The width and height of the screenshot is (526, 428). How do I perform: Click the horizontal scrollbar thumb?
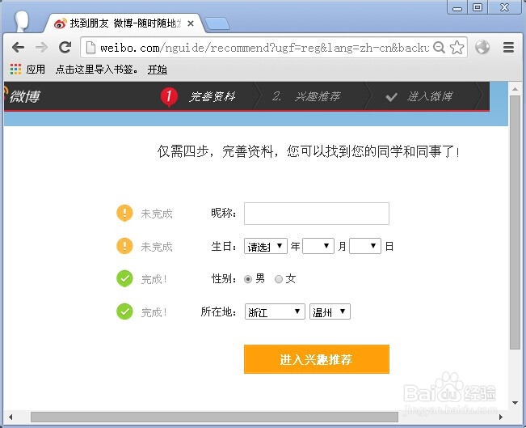point(214,417)
